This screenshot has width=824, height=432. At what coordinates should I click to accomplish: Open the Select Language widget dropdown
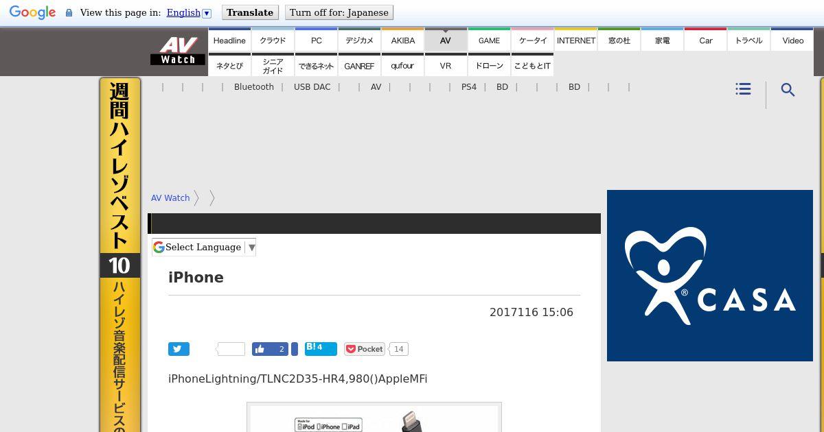(204, 247)
